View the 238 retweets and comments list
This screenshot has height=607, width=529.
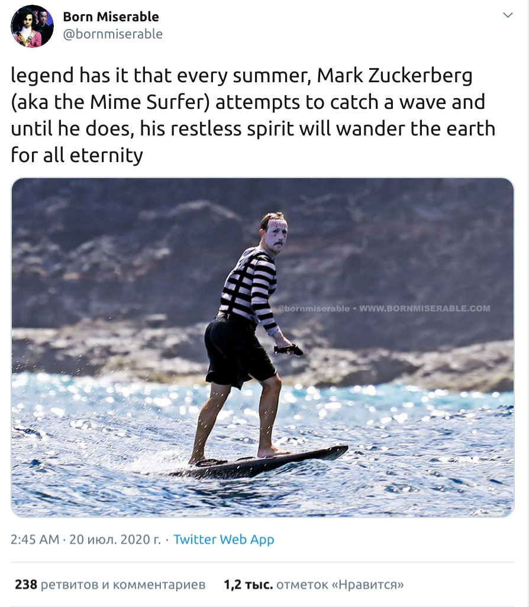tap(110, 585)
